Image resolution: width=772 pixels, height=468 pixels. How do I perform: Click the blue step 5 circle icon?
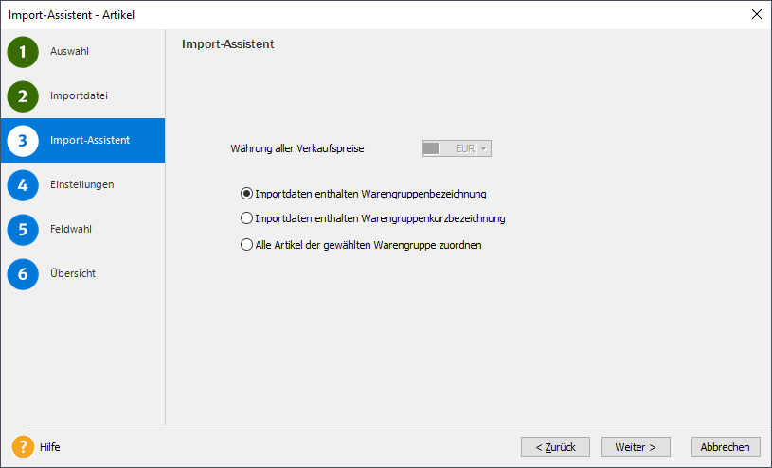23,229
